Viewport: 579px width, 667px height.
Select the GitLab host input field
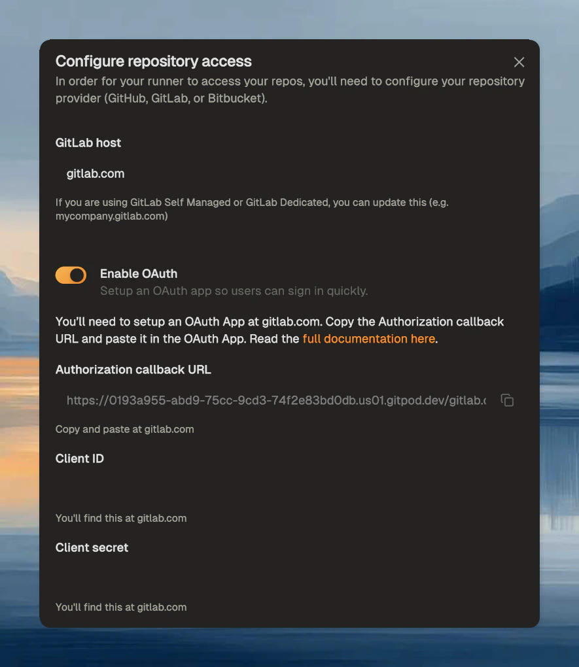(x=196, y=173)
